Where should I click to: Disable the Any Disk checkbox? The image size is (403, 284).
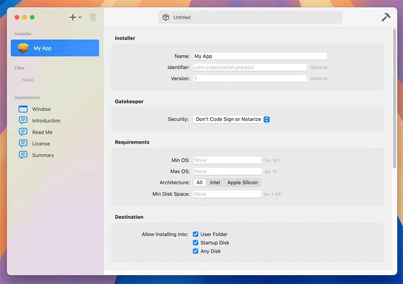(196, 251)
